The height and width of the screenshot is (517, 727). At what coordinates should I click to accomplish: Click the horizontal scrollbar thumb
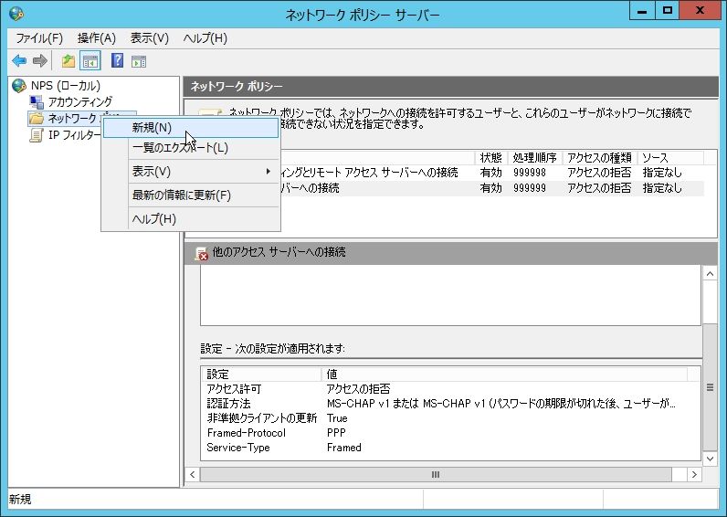[436, 474]
